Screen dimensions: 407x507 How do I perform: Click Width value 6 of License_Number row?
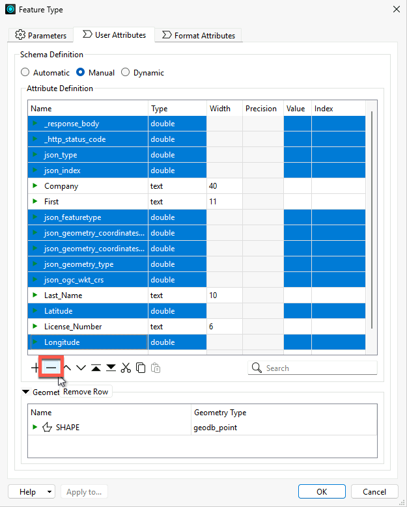(x=211, y=327)
